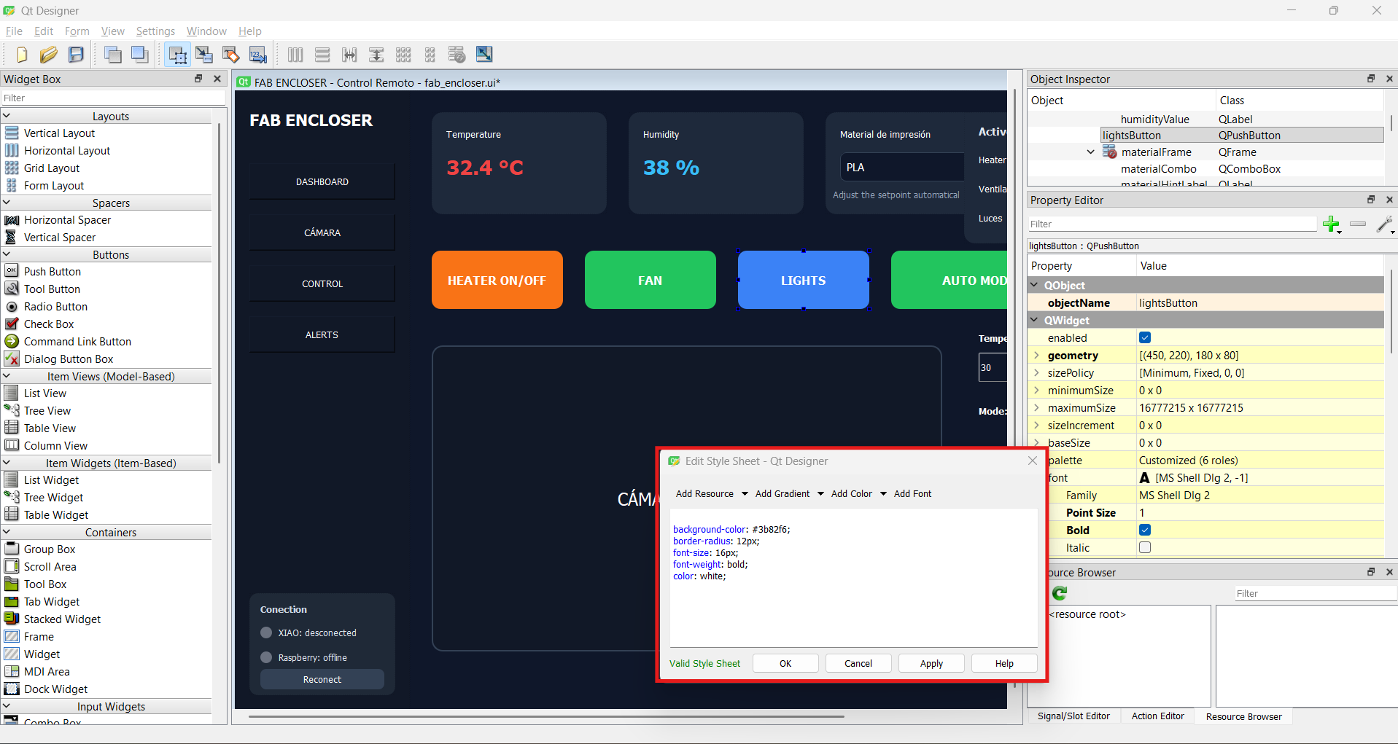Click the Remove Dynamic Property minus icon

pos(1358,224)
